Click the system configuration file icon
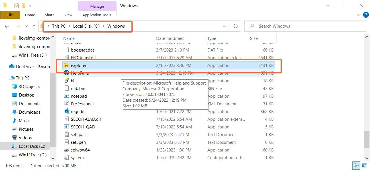The height and width of the screenshot is (170, 370). 67,157
